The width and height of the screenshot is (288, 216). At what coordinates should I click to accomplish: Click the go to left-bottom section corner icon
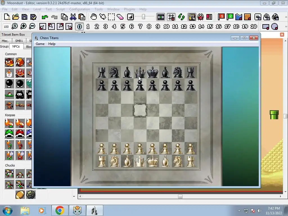pyautogui.click(x=42, y=26)
